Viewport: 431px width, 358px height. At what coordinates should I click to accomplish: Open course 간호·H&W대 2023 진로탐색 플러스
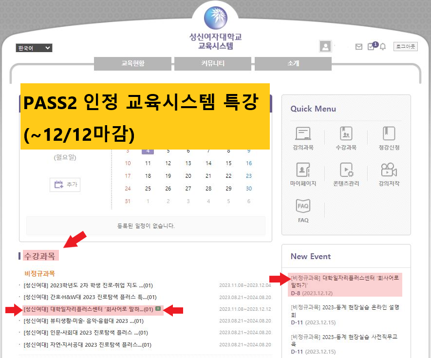coord(90,297)
